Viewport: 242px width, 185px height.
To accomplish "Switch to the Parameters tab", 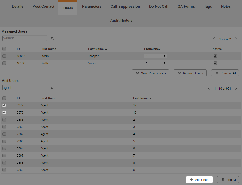I will tap(92, 7).
